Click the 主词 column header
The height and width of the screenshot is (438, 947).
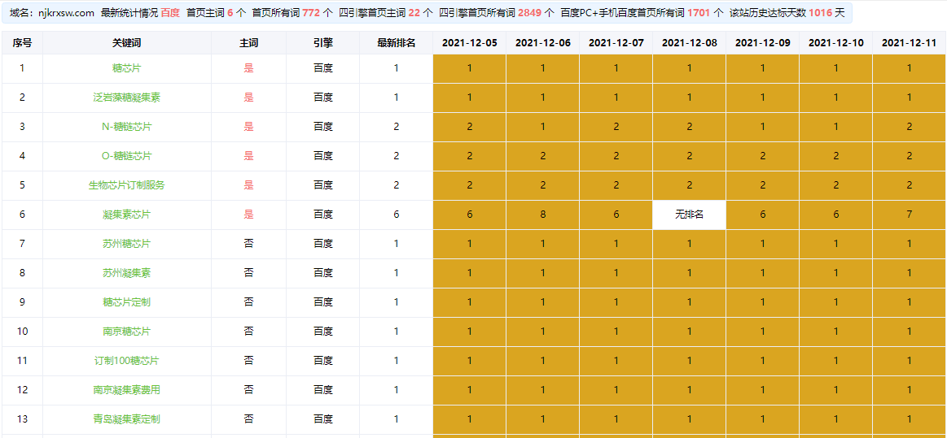point(249,43)
